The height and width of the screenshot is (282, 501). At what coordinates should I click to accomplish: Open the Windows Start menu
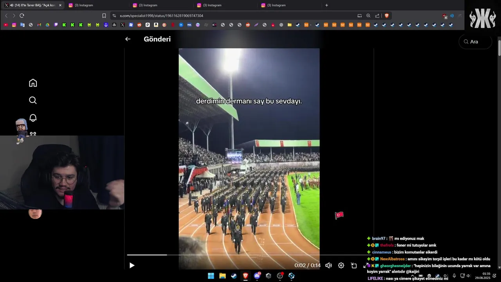211,276
